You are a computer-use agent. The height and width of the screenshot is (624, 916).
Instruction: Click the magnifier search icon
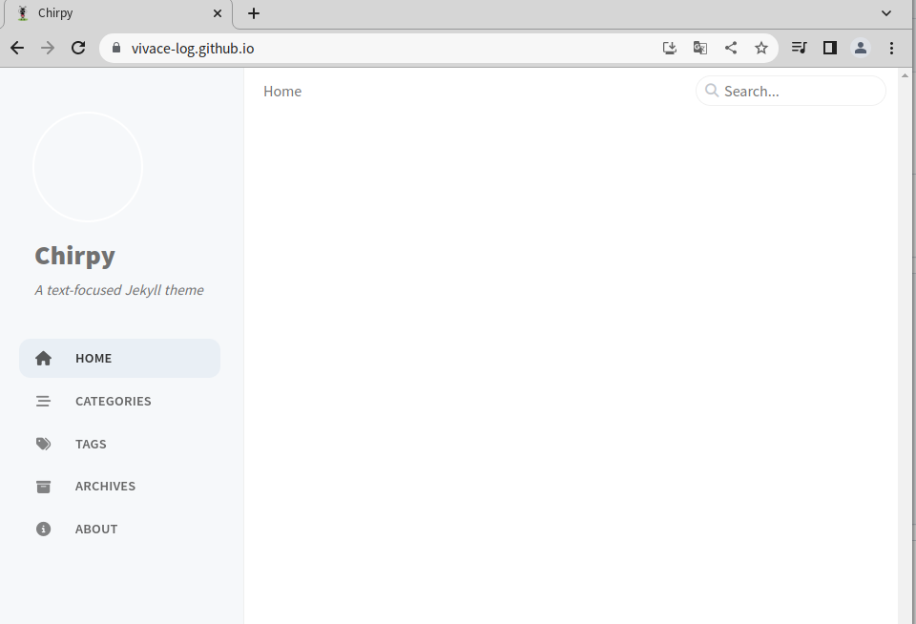[712, 91]
